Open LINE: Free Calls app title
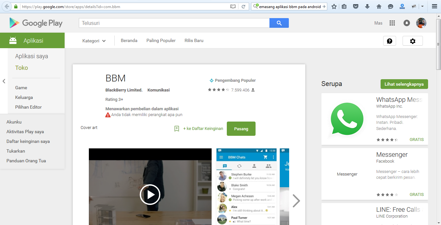Viewport: 441px width, 225px height. coord(398,209)
